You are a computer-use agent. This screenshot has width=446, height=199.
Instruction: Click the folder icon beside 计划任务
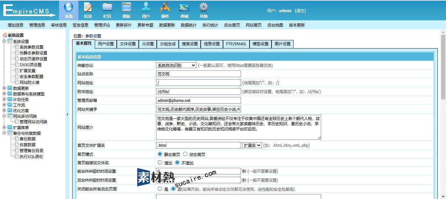click(10, 99)
